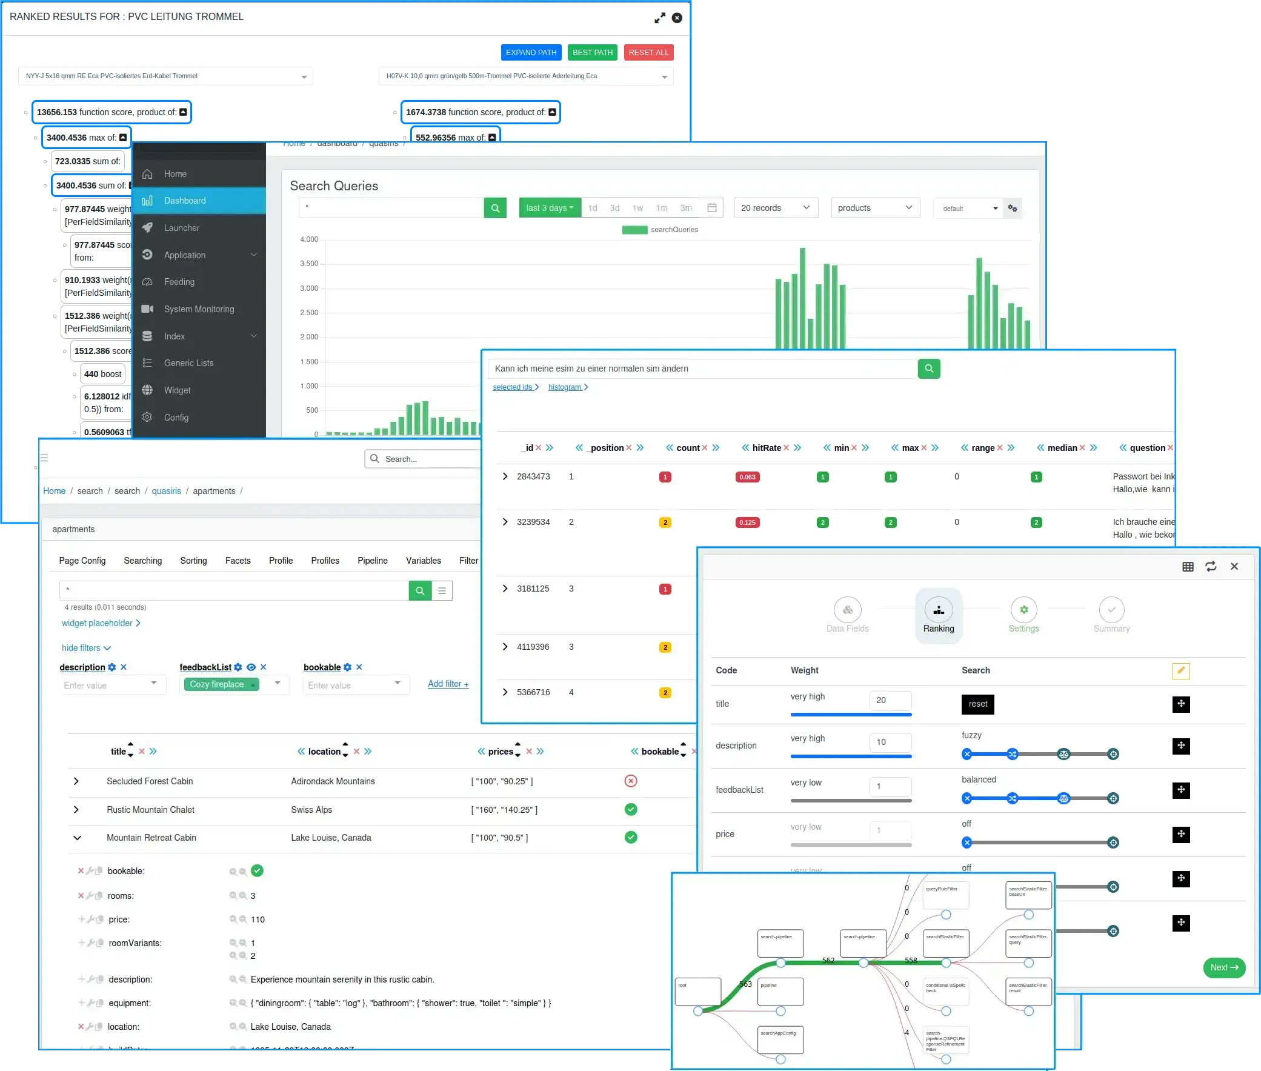The image size is (1261, 1071).
Task: Open the last 3 days dropdown
Action: tap(549, 208)
